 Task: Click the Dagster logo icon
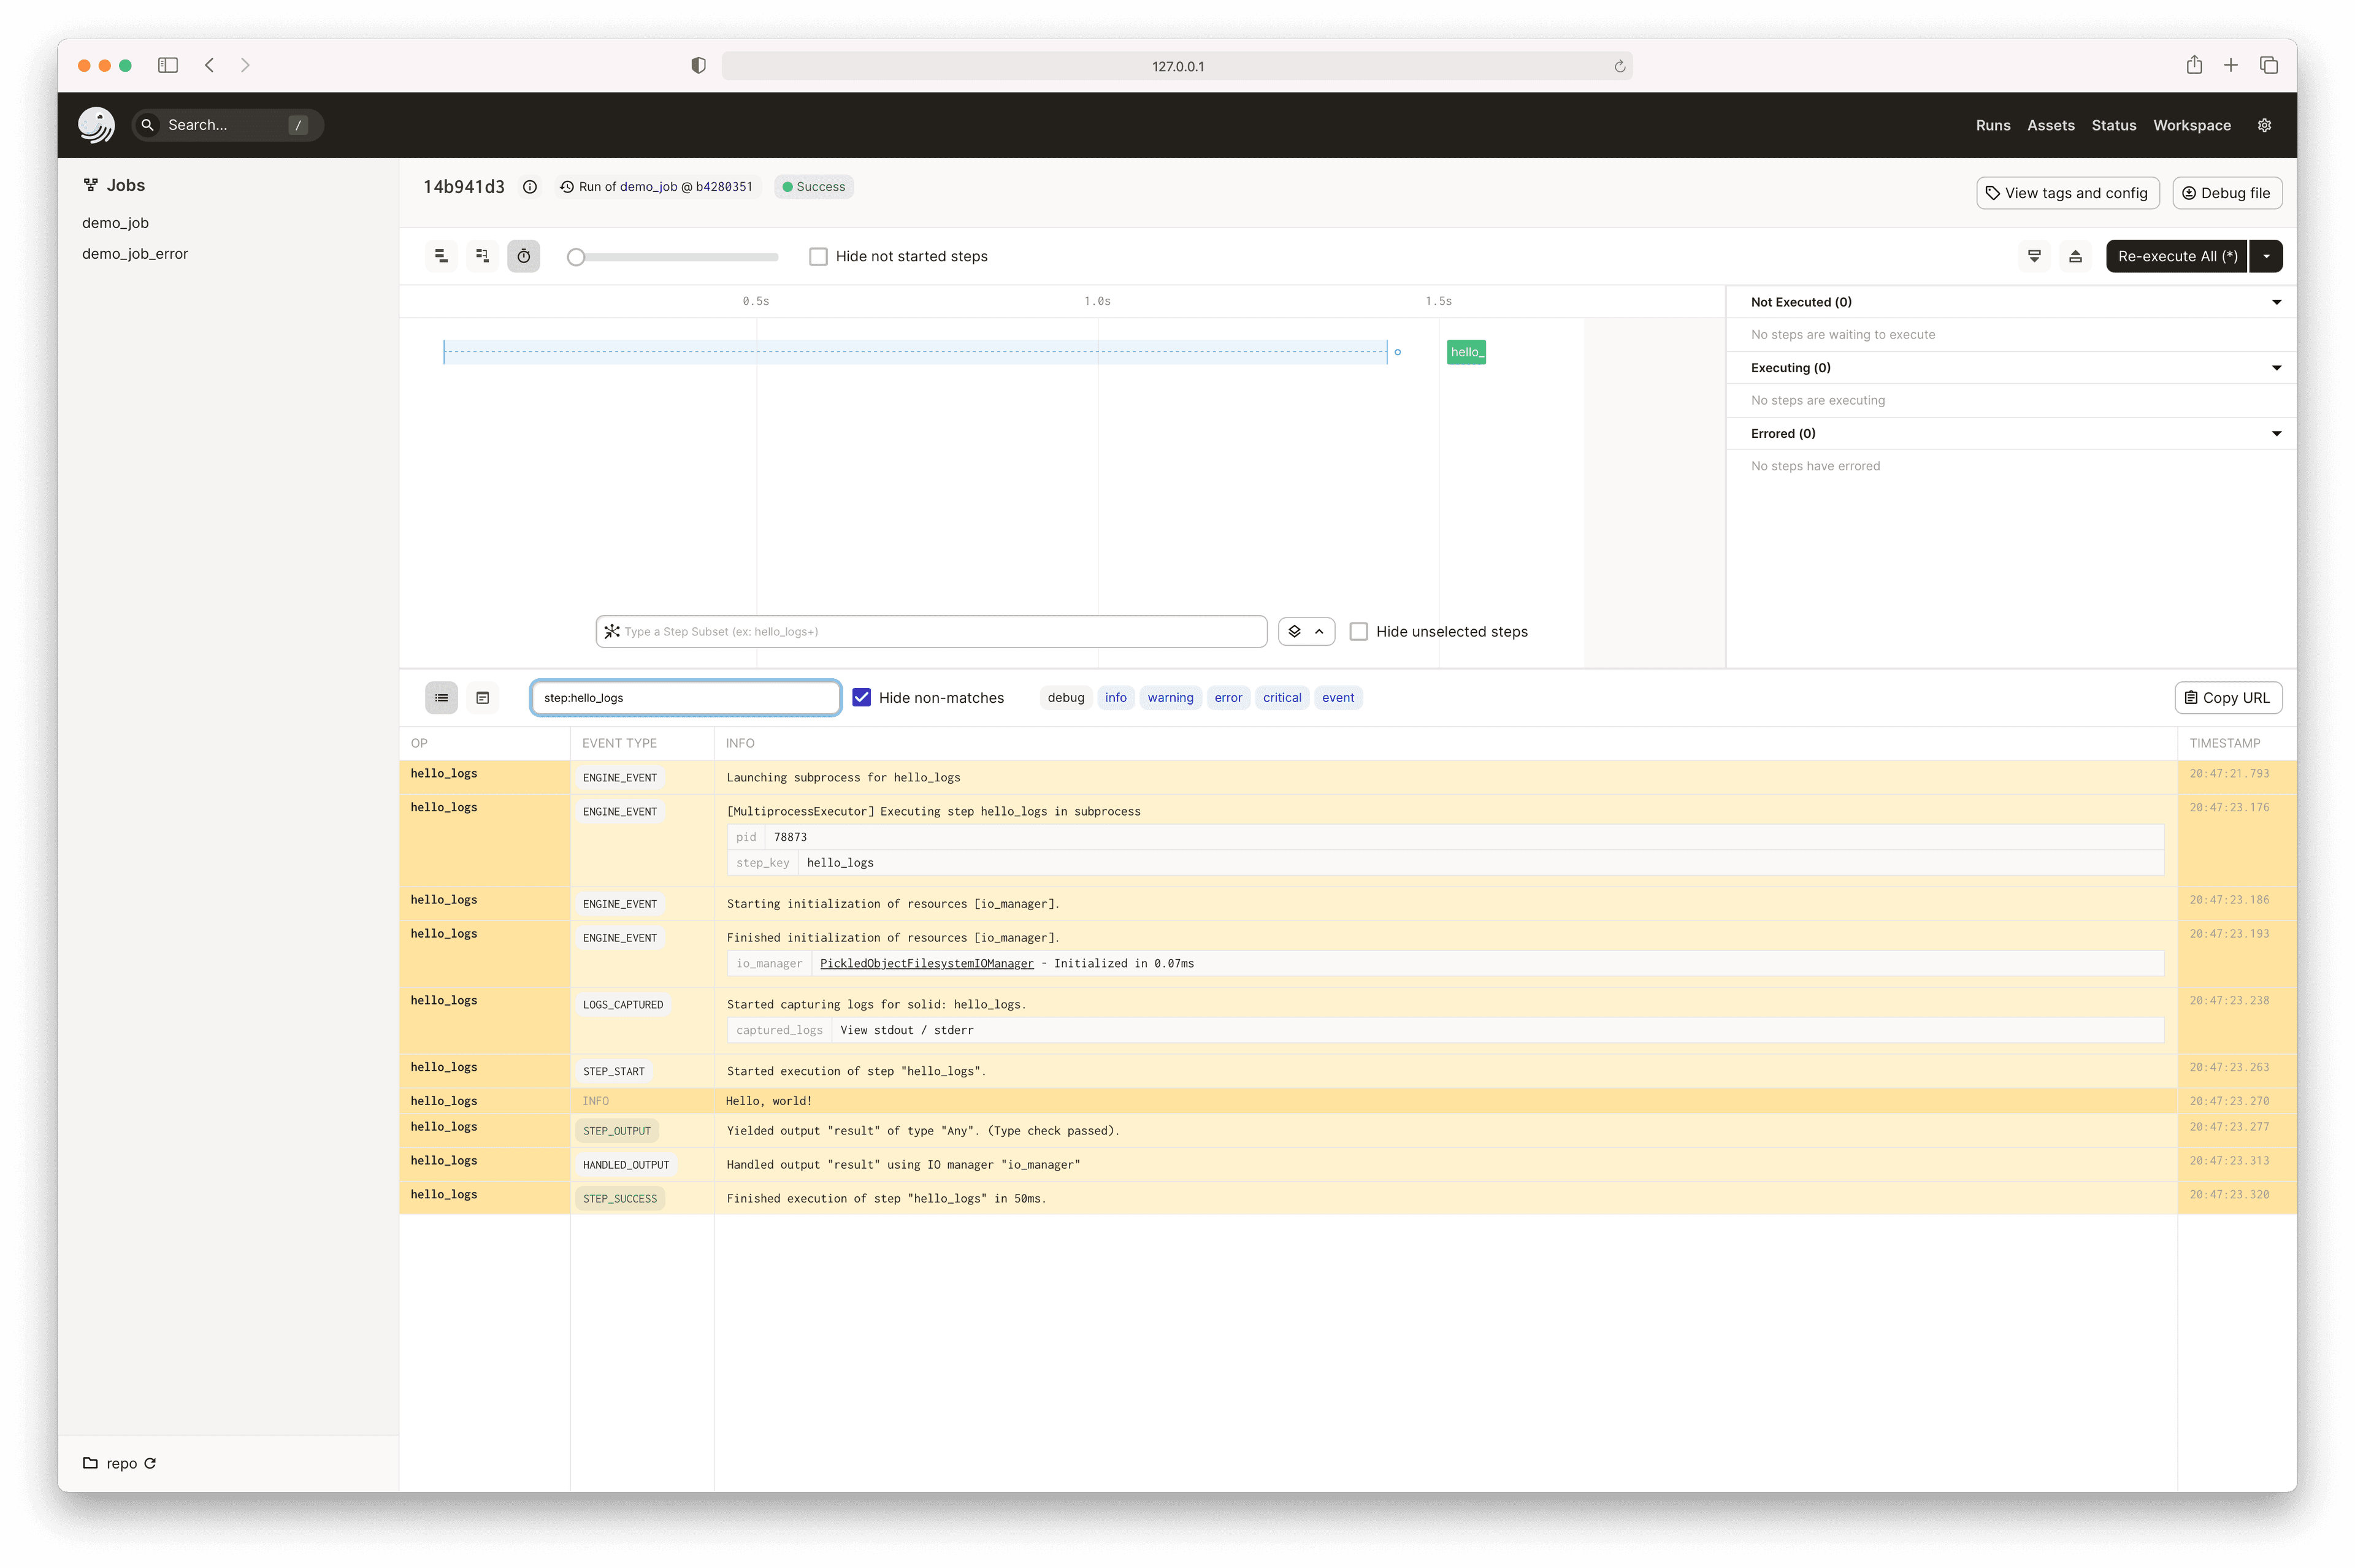click(96, 125)
